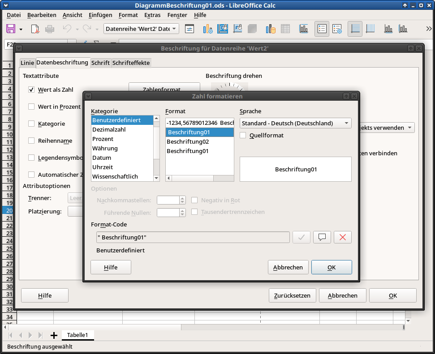435x354 pixels.
Task: Open the Einfügen menu
Action: pos(100,15)
